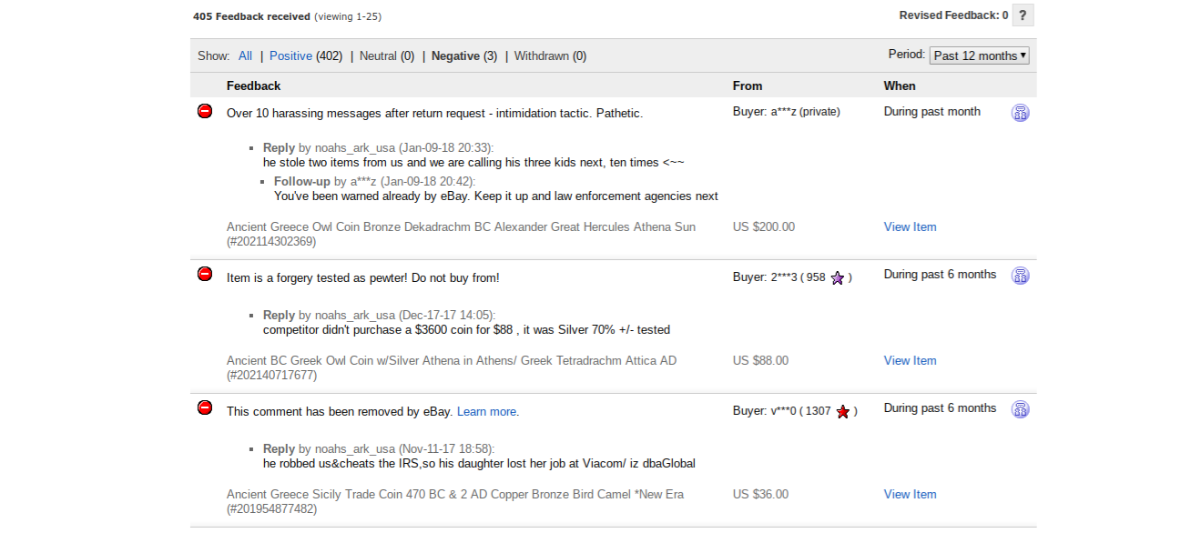Click buyer v***0 feedback score 1307
The image size is (1201, 543).
(819, 411)
